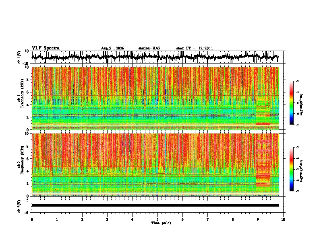Select the 5 minute tick on time axis
The image size is (319, 246).
pyautogui.click(x=157, y=219)
